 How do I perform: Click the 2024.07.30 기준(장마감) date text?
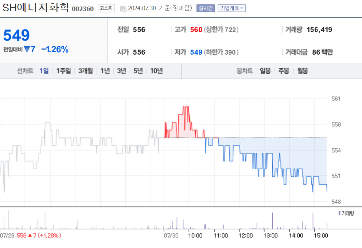pyautogui.click(x=160, y=8)
